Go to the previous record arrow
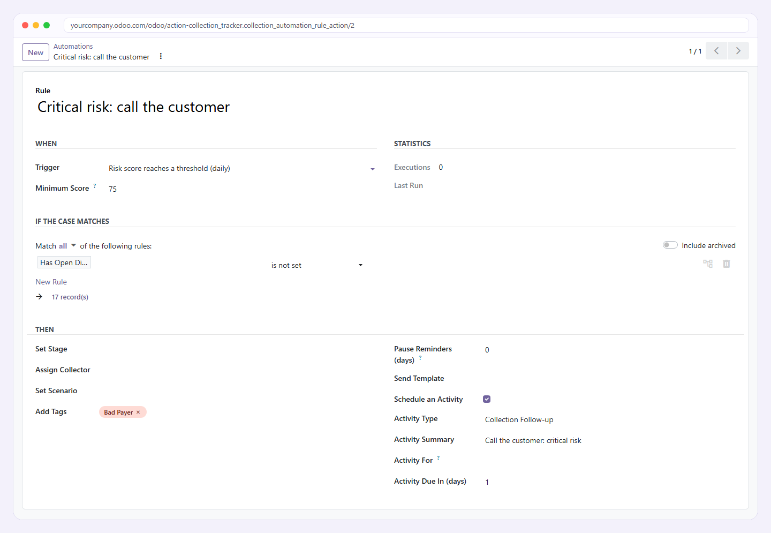Image resolution: width=771 pixels, height=533 pixels. click(x=716, y=51)
